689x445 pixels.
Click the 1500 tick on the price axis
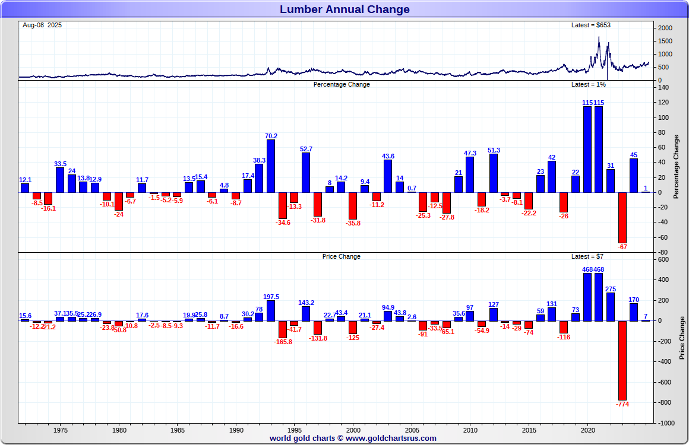(x=665, y=42)
